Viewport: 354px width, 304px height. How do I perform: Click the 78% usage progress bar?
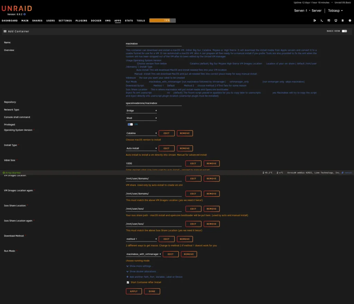click(x=162, y=20)
